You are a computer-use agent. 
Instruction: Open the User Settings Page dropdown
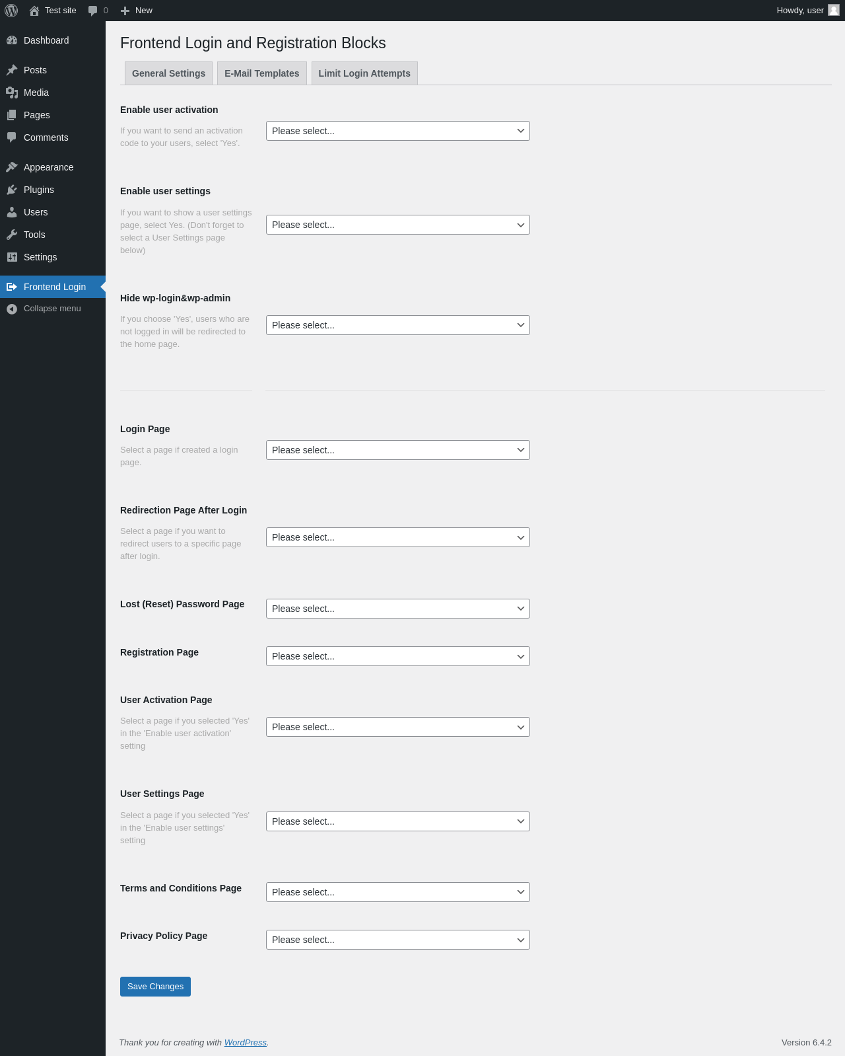pyautogui.click(x=398, y=821)
